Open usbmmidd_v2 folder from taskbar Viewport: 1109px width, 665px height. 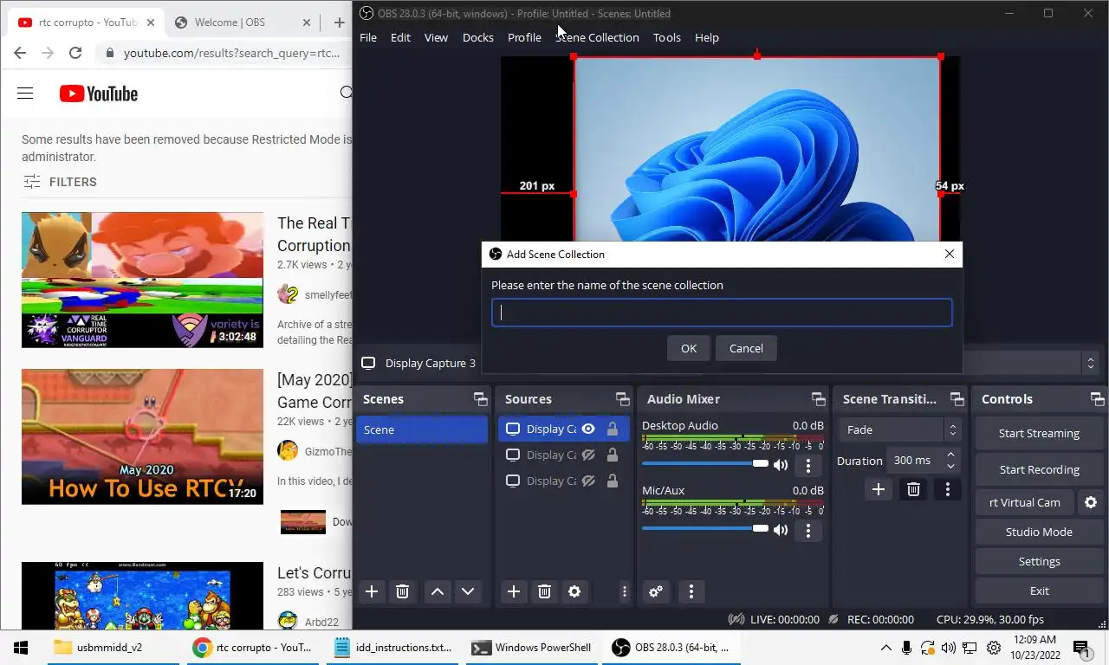(113, 647)
